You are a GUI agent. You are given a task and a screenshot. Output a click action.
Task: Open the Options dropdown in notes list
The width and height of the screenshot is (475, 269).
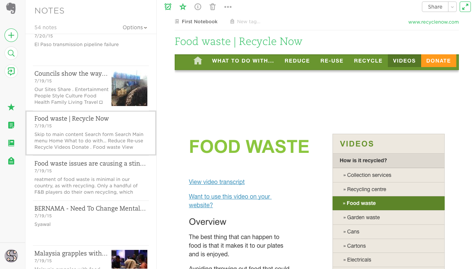(x=135, y=27)
